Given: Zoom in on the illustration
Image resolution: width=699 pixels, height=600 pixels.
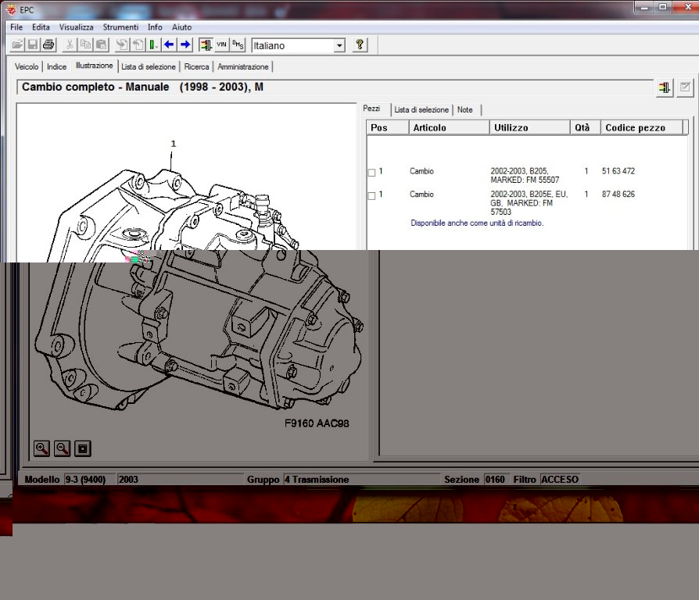Looking at the screenshot, I should tap(41, 448).
